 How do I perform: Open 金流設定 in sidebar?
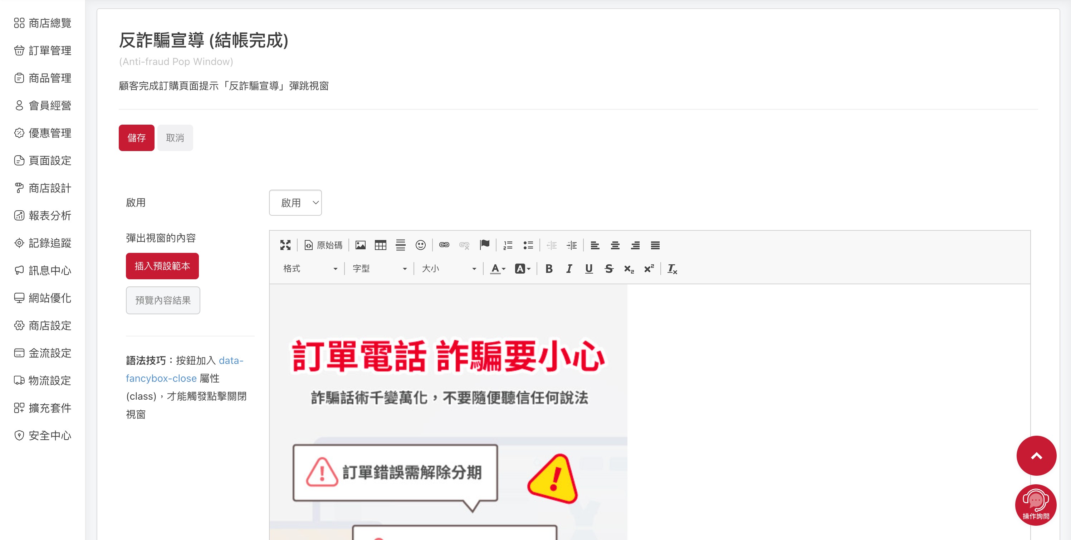coord(43,353)
